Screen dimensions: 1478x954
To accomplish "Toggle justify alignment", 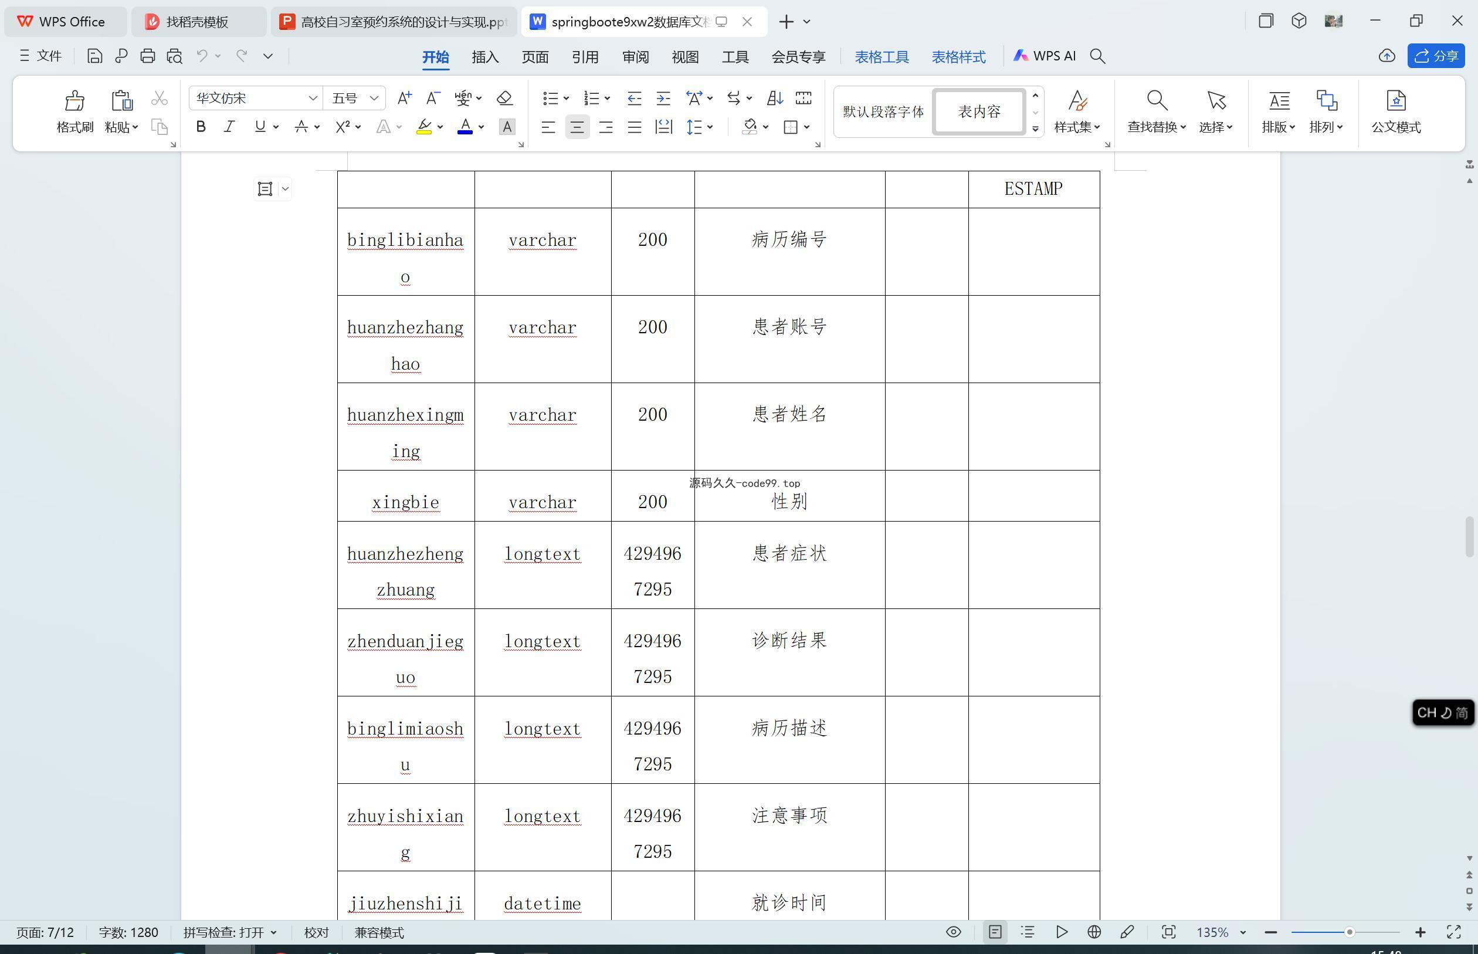I will point(635,127).
